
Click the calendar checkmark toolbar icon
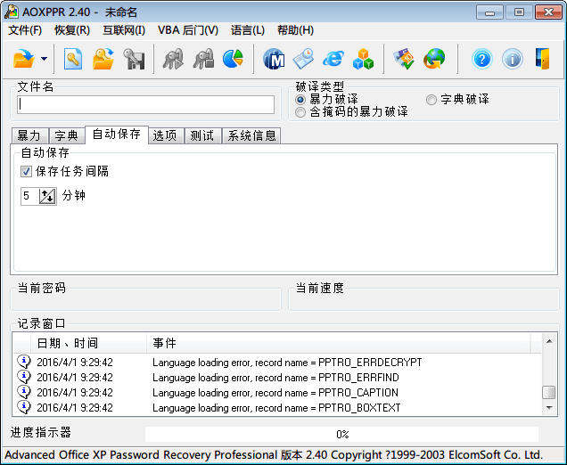coord(404,59)
